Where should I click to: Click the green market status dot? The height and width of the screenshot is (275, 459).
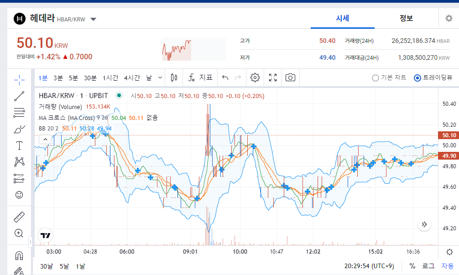pos(119,95)
